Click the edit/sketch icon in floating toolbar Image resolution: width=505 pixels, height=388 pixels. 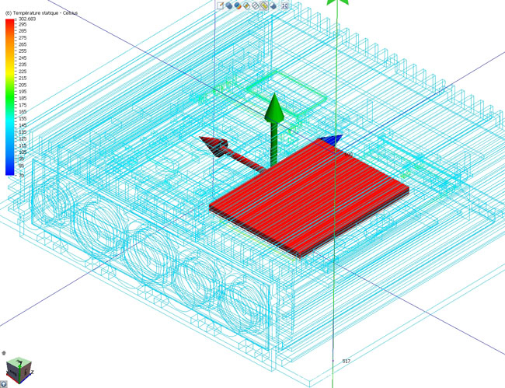[221, 5]
